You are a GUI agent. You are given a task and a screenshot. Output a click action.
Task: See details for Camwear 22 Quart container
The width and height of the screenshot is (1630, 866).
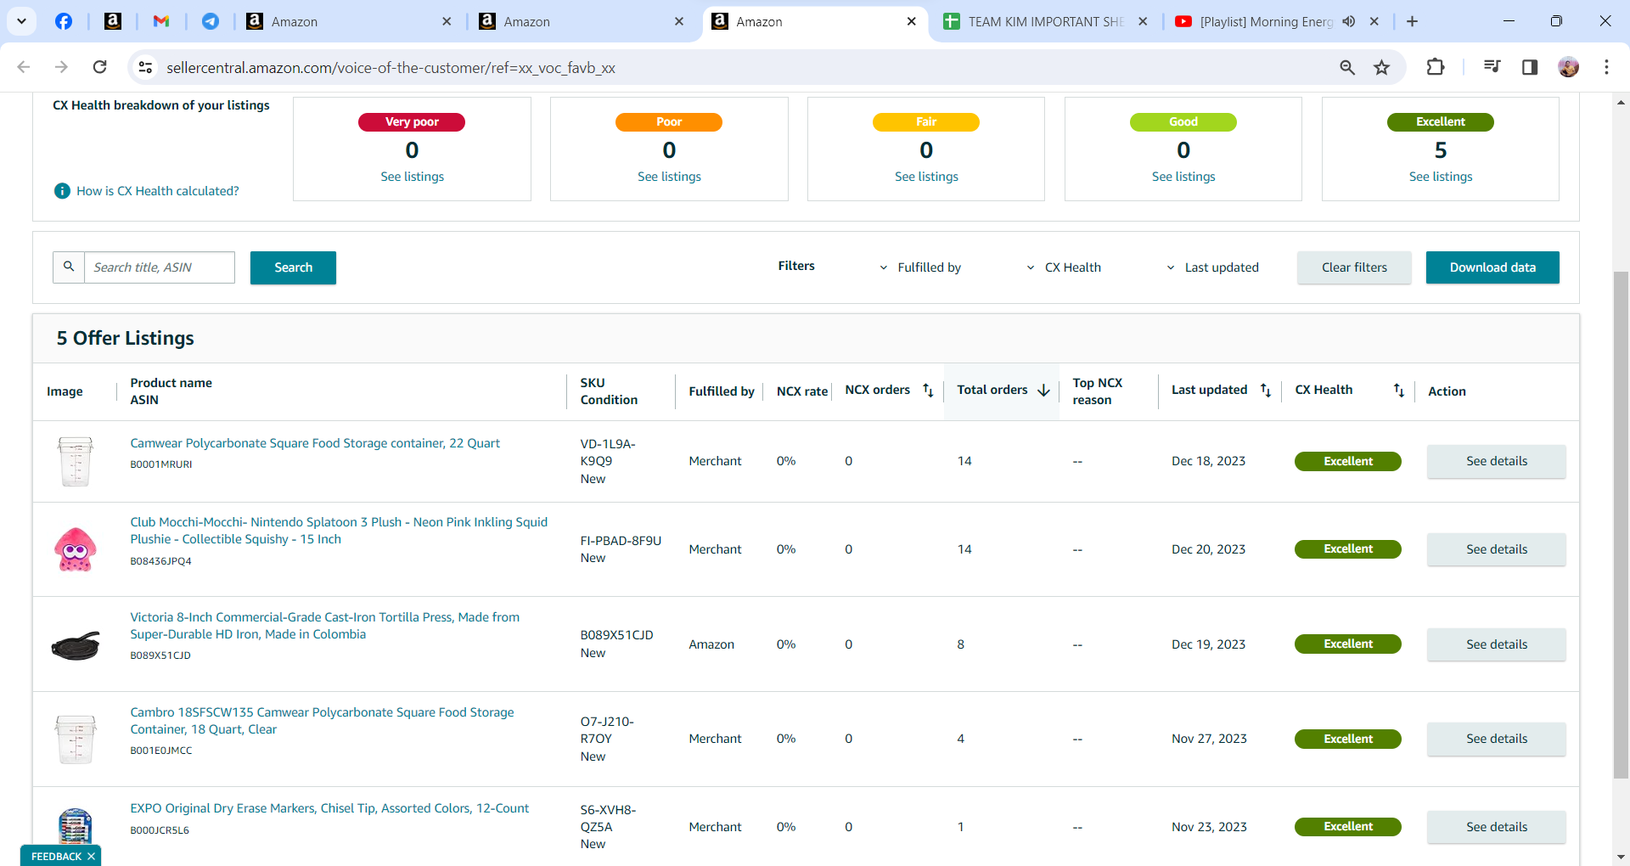point(1497,461)
